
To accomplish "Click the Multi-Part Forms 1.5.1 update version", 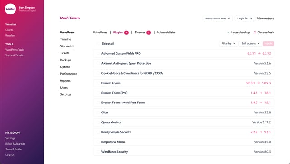I will pos(267,103).
